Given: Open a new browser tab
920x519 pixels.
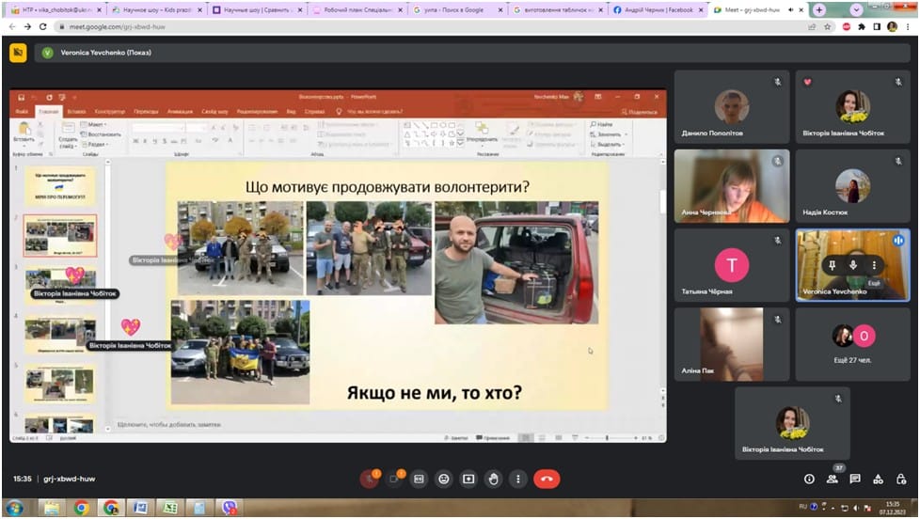Looking at the screenshot, I should click(819, 9).
